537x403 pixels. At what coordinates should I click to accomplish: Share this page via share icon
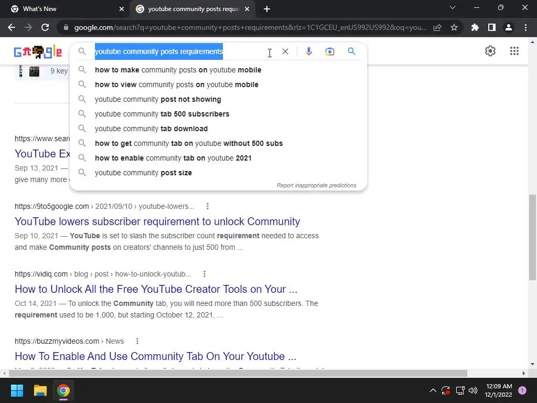(x=437, y=27)
